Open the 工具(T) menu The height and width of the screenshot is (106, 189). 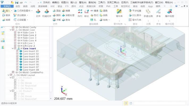(x=101, y=2)
